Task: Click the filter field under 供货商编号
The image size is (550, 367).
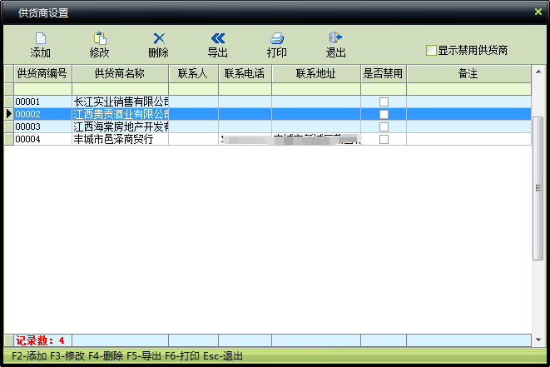Action: (42, 89)
